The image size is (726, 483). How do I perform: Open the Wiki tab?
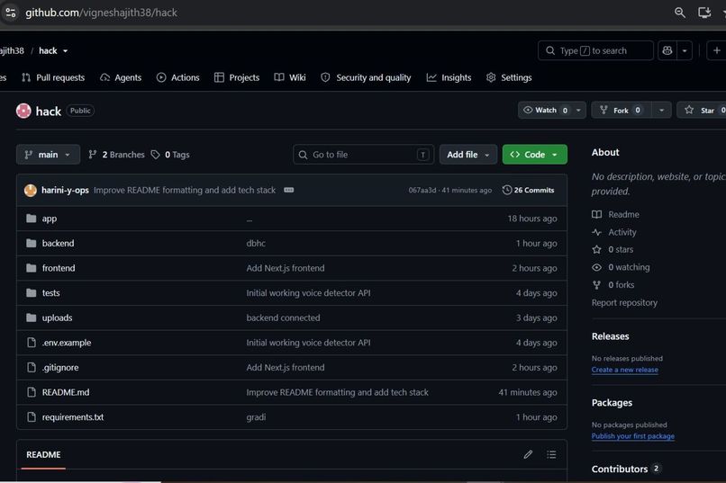click(290, 77)
